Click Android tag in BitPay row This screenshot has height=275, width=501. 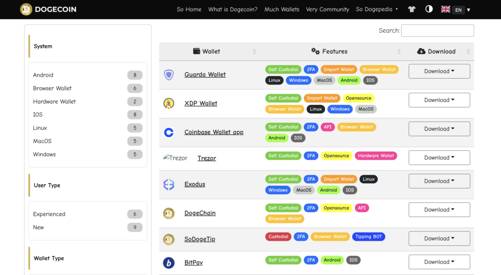[x=332, y=260]
